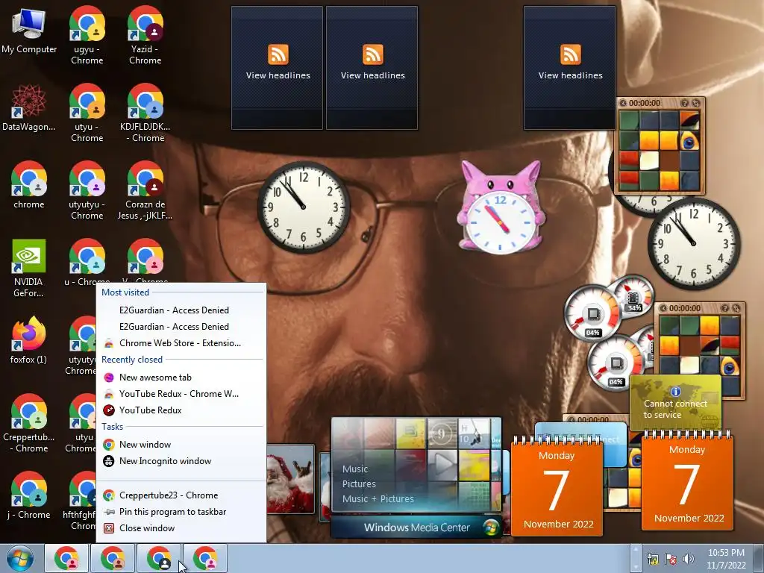Click the info icon on weather gadget
This screenshot has height=573, width=764.
(x=675, y=391)
